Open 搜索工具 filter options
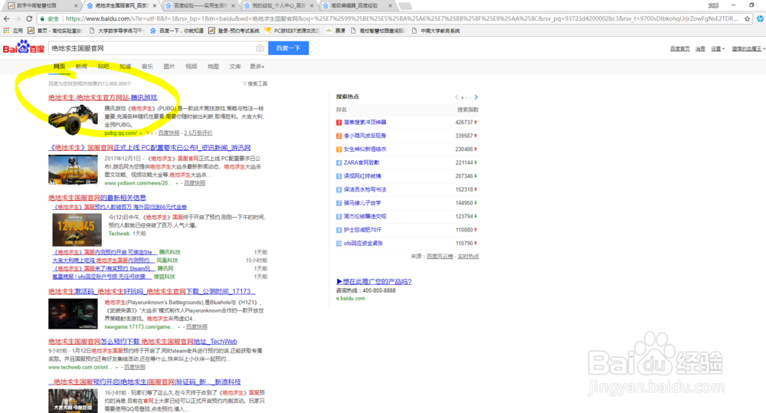766x413 pixels. tap(255, 84)
